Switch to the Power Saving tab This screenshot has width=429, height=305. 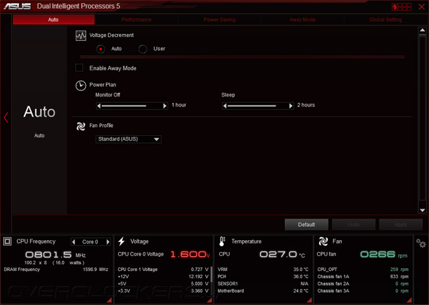pos(219,19)
